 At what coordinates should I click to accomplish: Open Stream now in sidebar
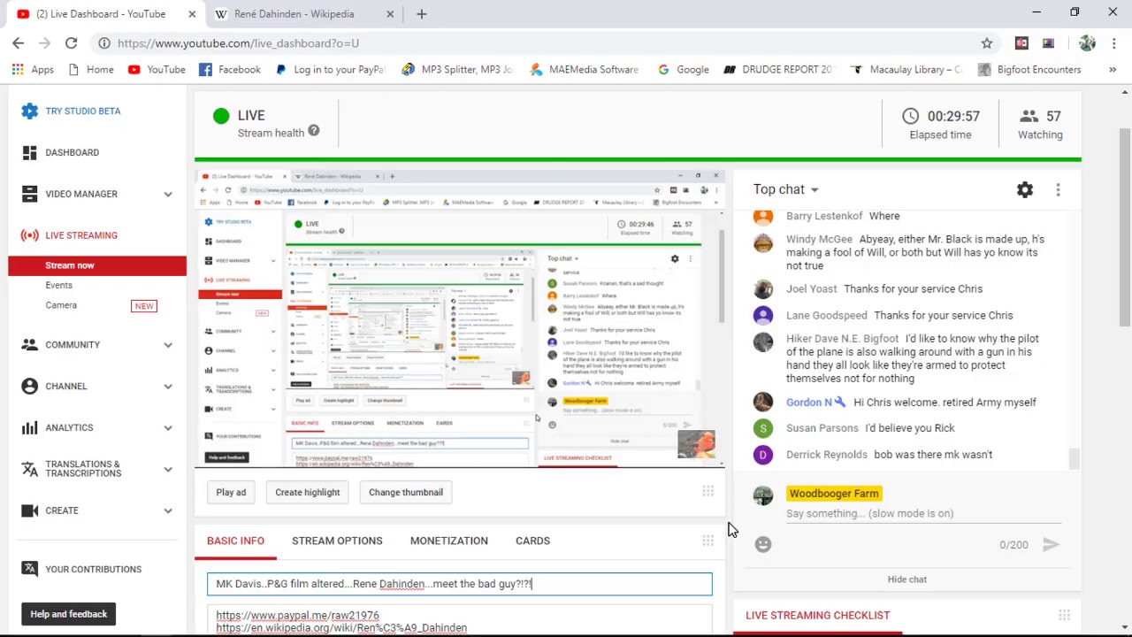pos(97,265)
